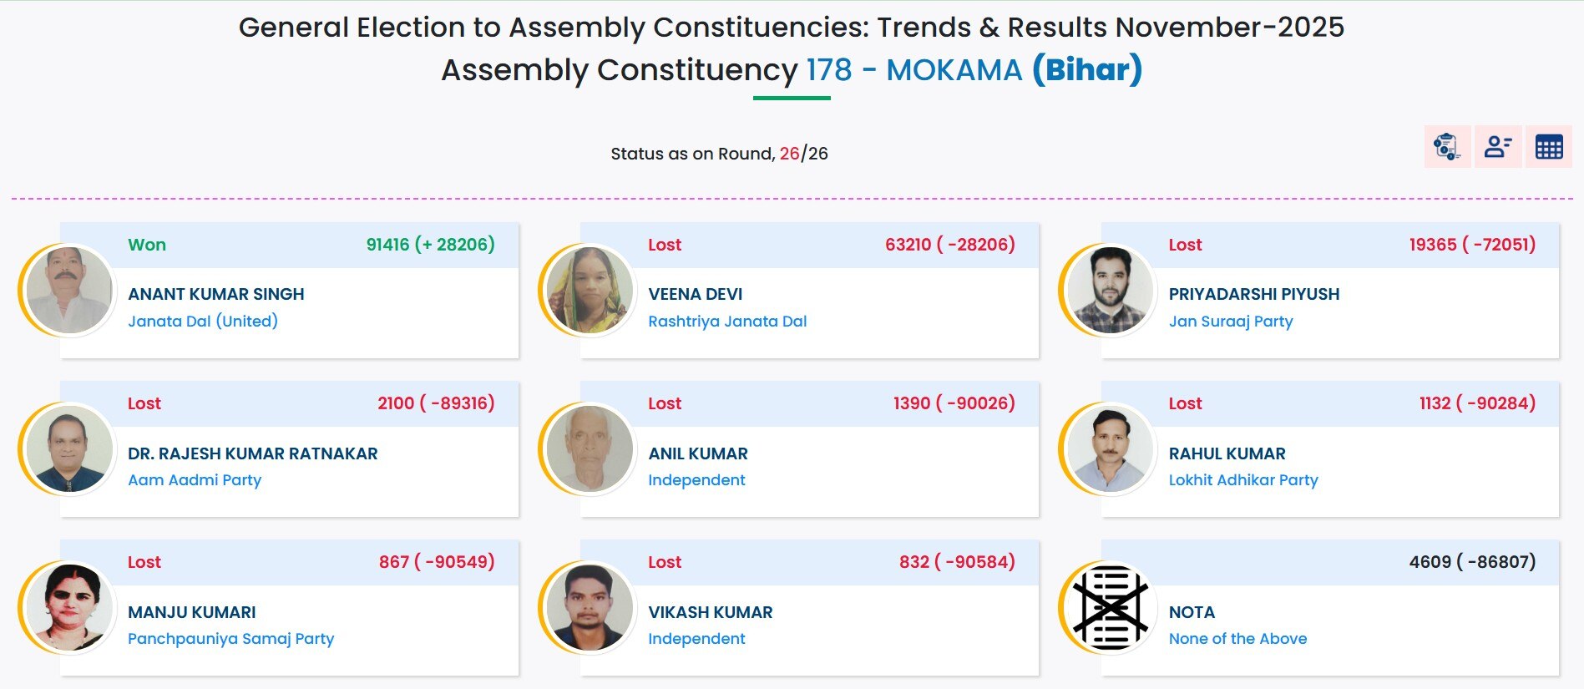The width and height of the screenshot is (1584, 689).
Task: Click the winning vote count 91416
Action: [388, 245]
